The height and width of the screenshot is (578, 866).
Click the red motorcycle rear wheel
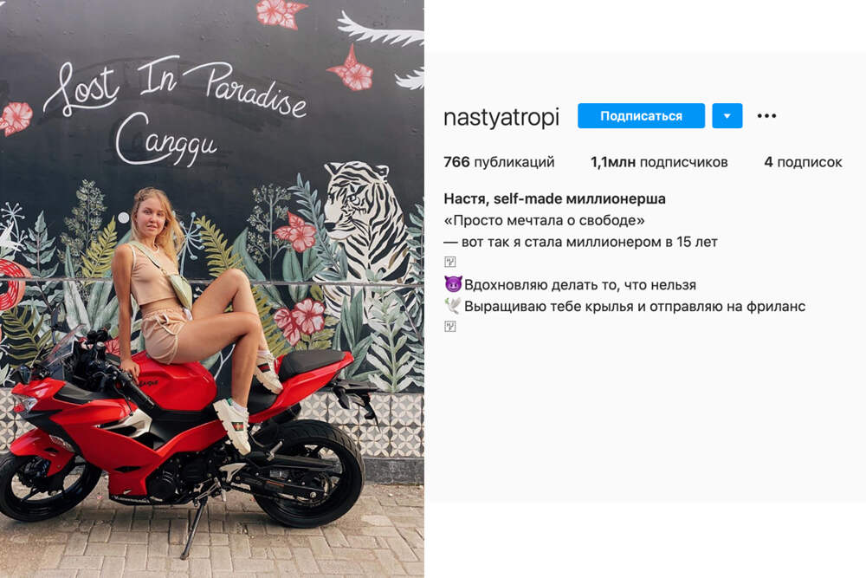coord(309,473)
